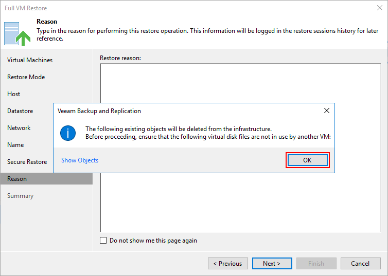This screenshot has width=388, height=276.
Task: Open the Show Objects link
Action: click(80, 160)
